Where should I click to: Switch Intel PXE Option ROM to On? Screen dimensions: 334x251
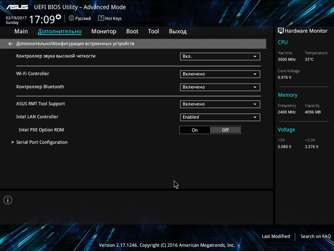coord(195,130)
